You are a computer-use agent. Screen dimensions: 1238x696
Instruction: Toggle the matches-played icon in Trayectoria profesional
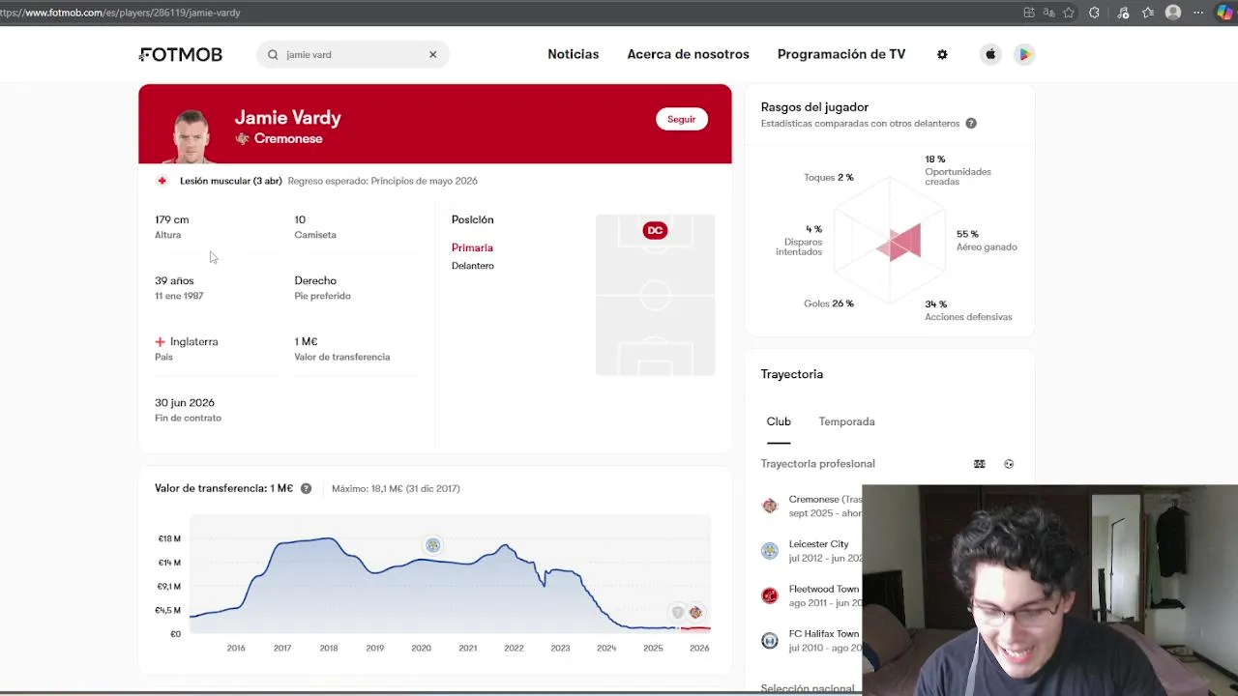[980, 464]
